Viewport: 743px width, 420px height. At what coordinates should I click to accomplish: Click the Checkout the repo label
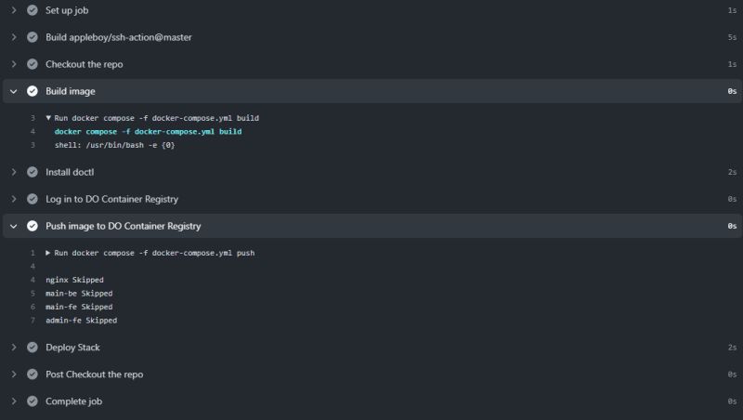84,64
